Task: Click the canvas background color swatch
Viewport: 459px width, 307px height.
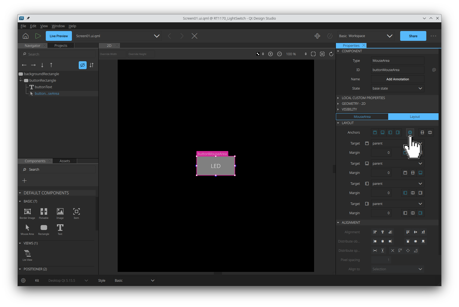Action: 258,54
